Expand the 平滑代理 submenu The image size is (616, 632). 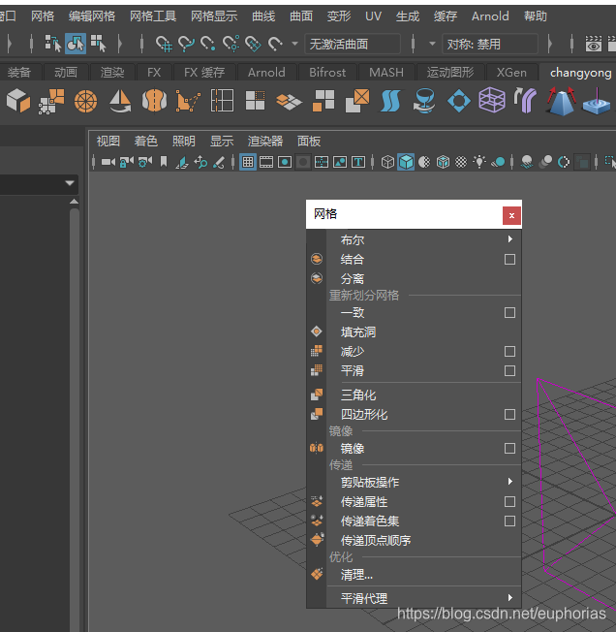pos(510,597)
